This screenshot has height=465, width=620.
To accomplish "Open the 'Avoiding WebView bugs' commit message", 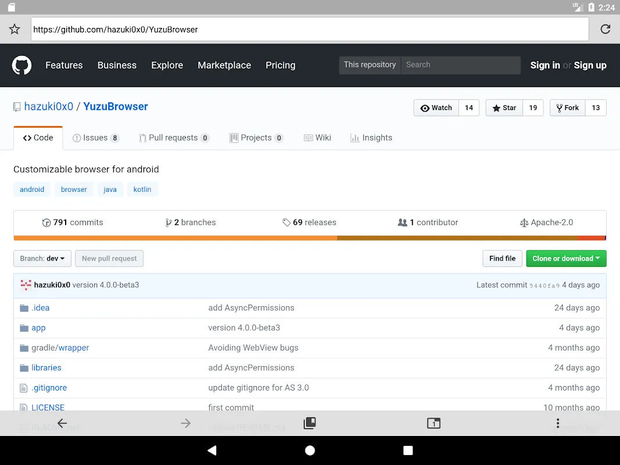I will [253, 348].
